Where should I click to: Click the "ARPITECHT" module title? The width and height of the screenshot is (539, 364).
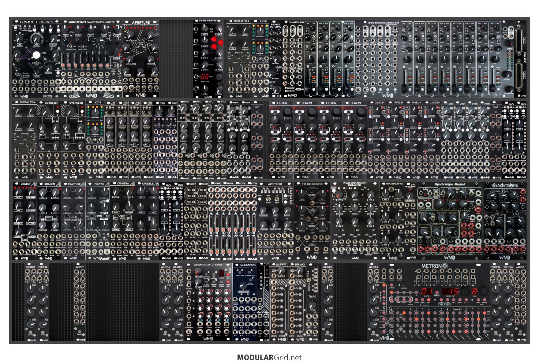click(x=275, y=184)
